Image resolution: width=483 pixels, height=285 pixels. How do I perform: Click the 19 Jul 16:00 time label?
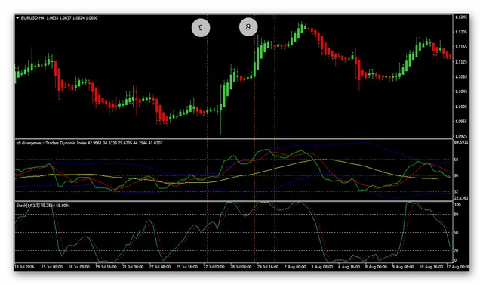click(x=106, y=267)
